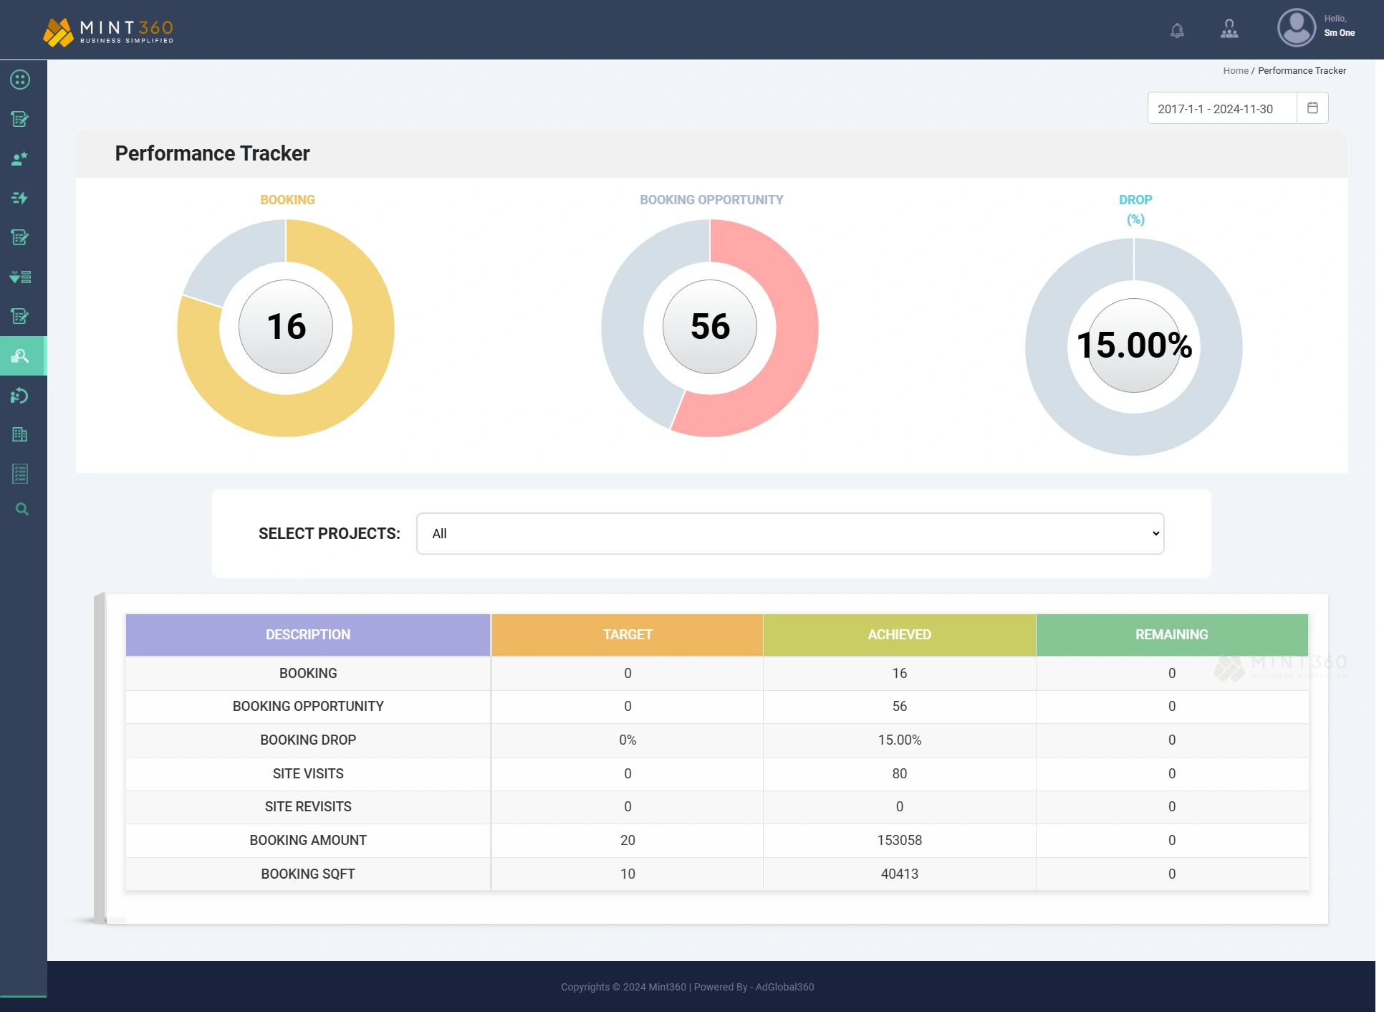Click the Booking SQFT target value 10
1384x1012 pixels.
pos(628,874)
